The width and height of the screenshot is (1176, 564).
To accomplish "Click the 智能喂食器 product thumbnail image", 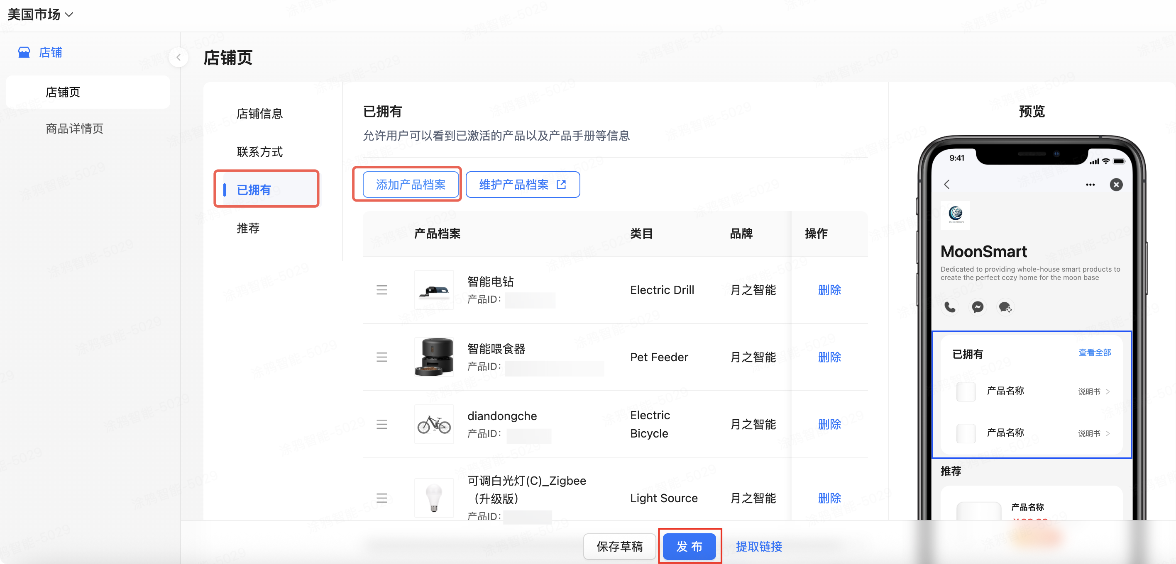I will tap(434, 357).
